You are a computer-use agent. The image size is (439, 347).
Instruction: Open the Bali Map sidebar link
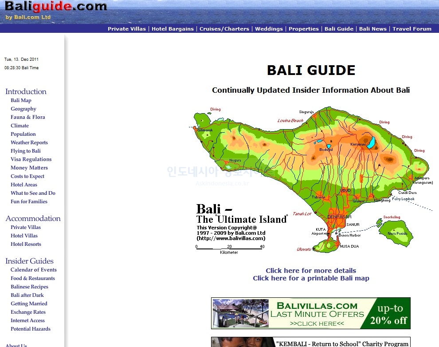click(x=21, y=100)
